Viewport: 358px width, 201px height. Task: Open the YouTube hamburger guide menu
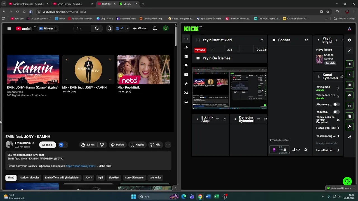coord(9,28)
